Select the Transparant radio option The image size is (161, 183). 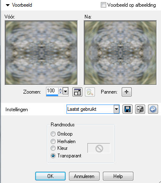53,156
